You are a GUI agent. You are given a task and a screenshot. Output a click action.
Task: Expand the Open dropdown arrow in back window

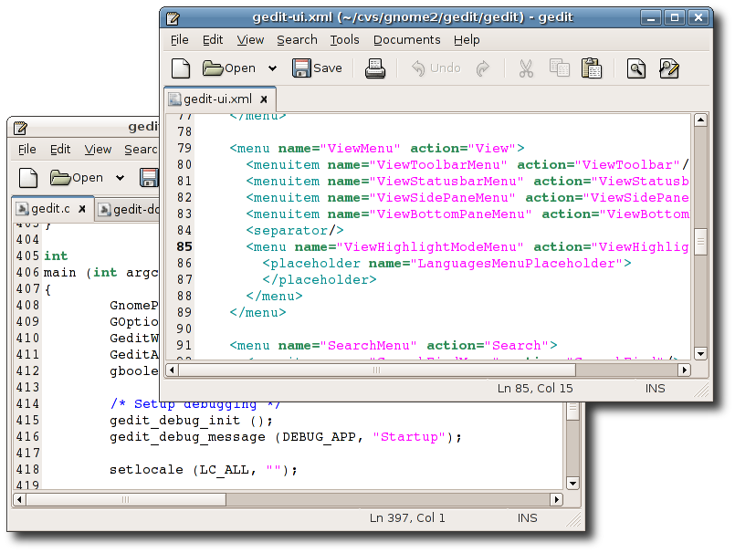coord(120,178)
